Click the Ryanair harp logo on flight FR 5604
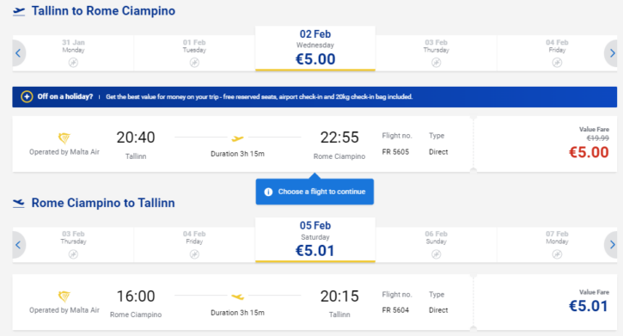Viewport: 623px width, 336px height. tap(64, 296)
